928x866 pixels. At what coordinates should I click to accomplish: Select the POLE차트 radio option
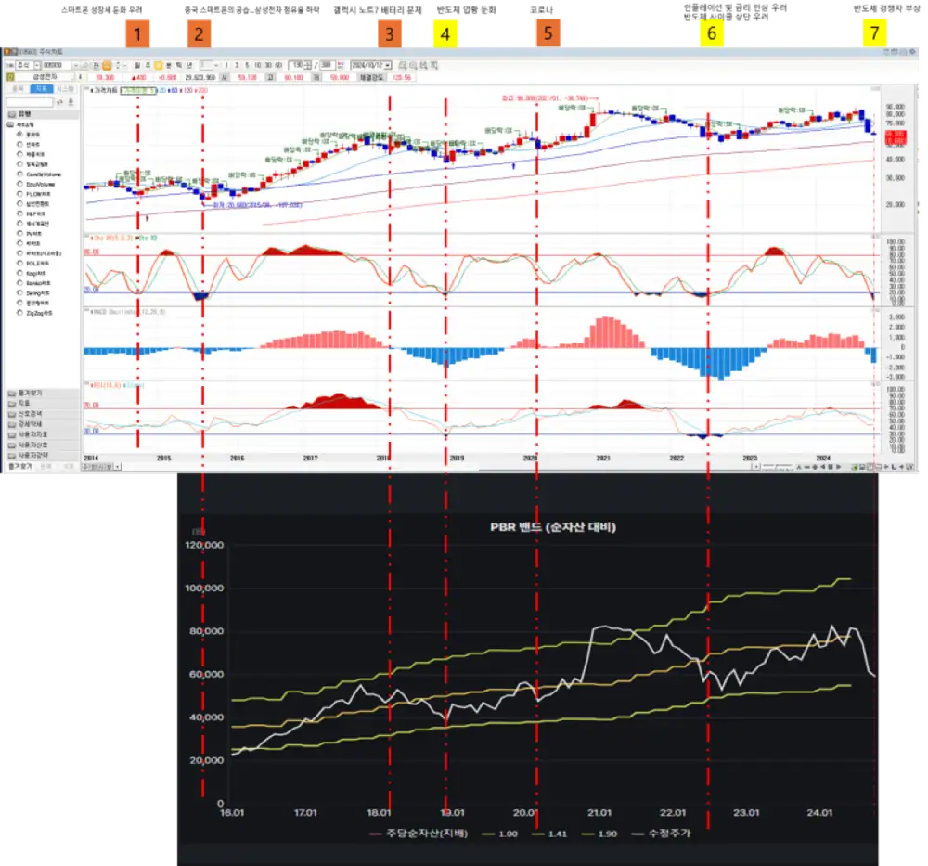(33, 263)
